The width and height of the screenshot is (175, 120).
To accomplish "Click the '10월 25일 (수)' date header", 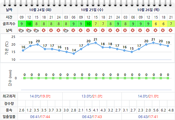I will 92,10.
